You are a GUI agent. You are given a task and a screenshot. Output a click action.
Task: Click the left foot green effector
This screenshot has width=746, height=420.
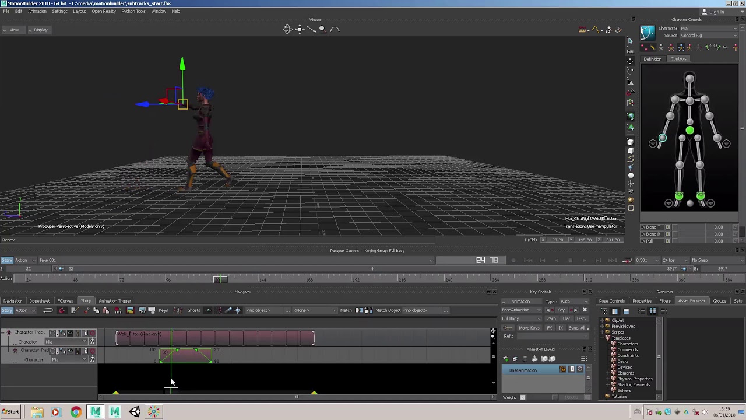point(701,196)
